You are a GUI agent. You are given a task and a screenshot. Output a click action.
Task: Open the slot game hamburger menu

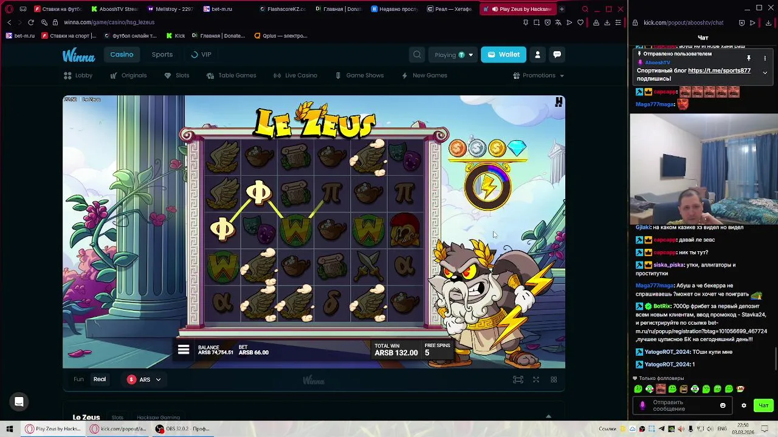pos(184,350)
